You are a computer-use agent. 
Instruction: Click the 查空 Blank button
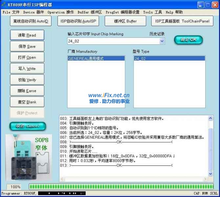[x=27, y=102]
